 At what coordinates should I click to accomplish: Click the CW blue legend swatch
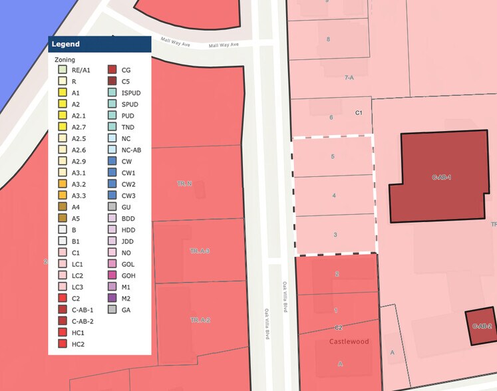(x=112, y=161)
